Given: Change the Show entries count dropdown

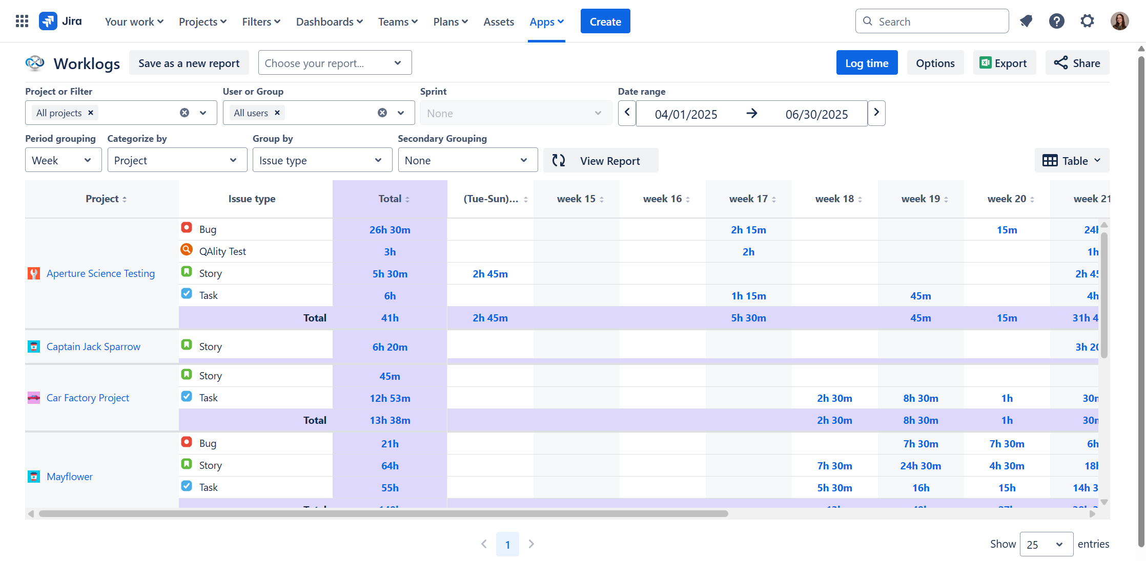Looking at the screenshot, I should [x=1047, y=544].
